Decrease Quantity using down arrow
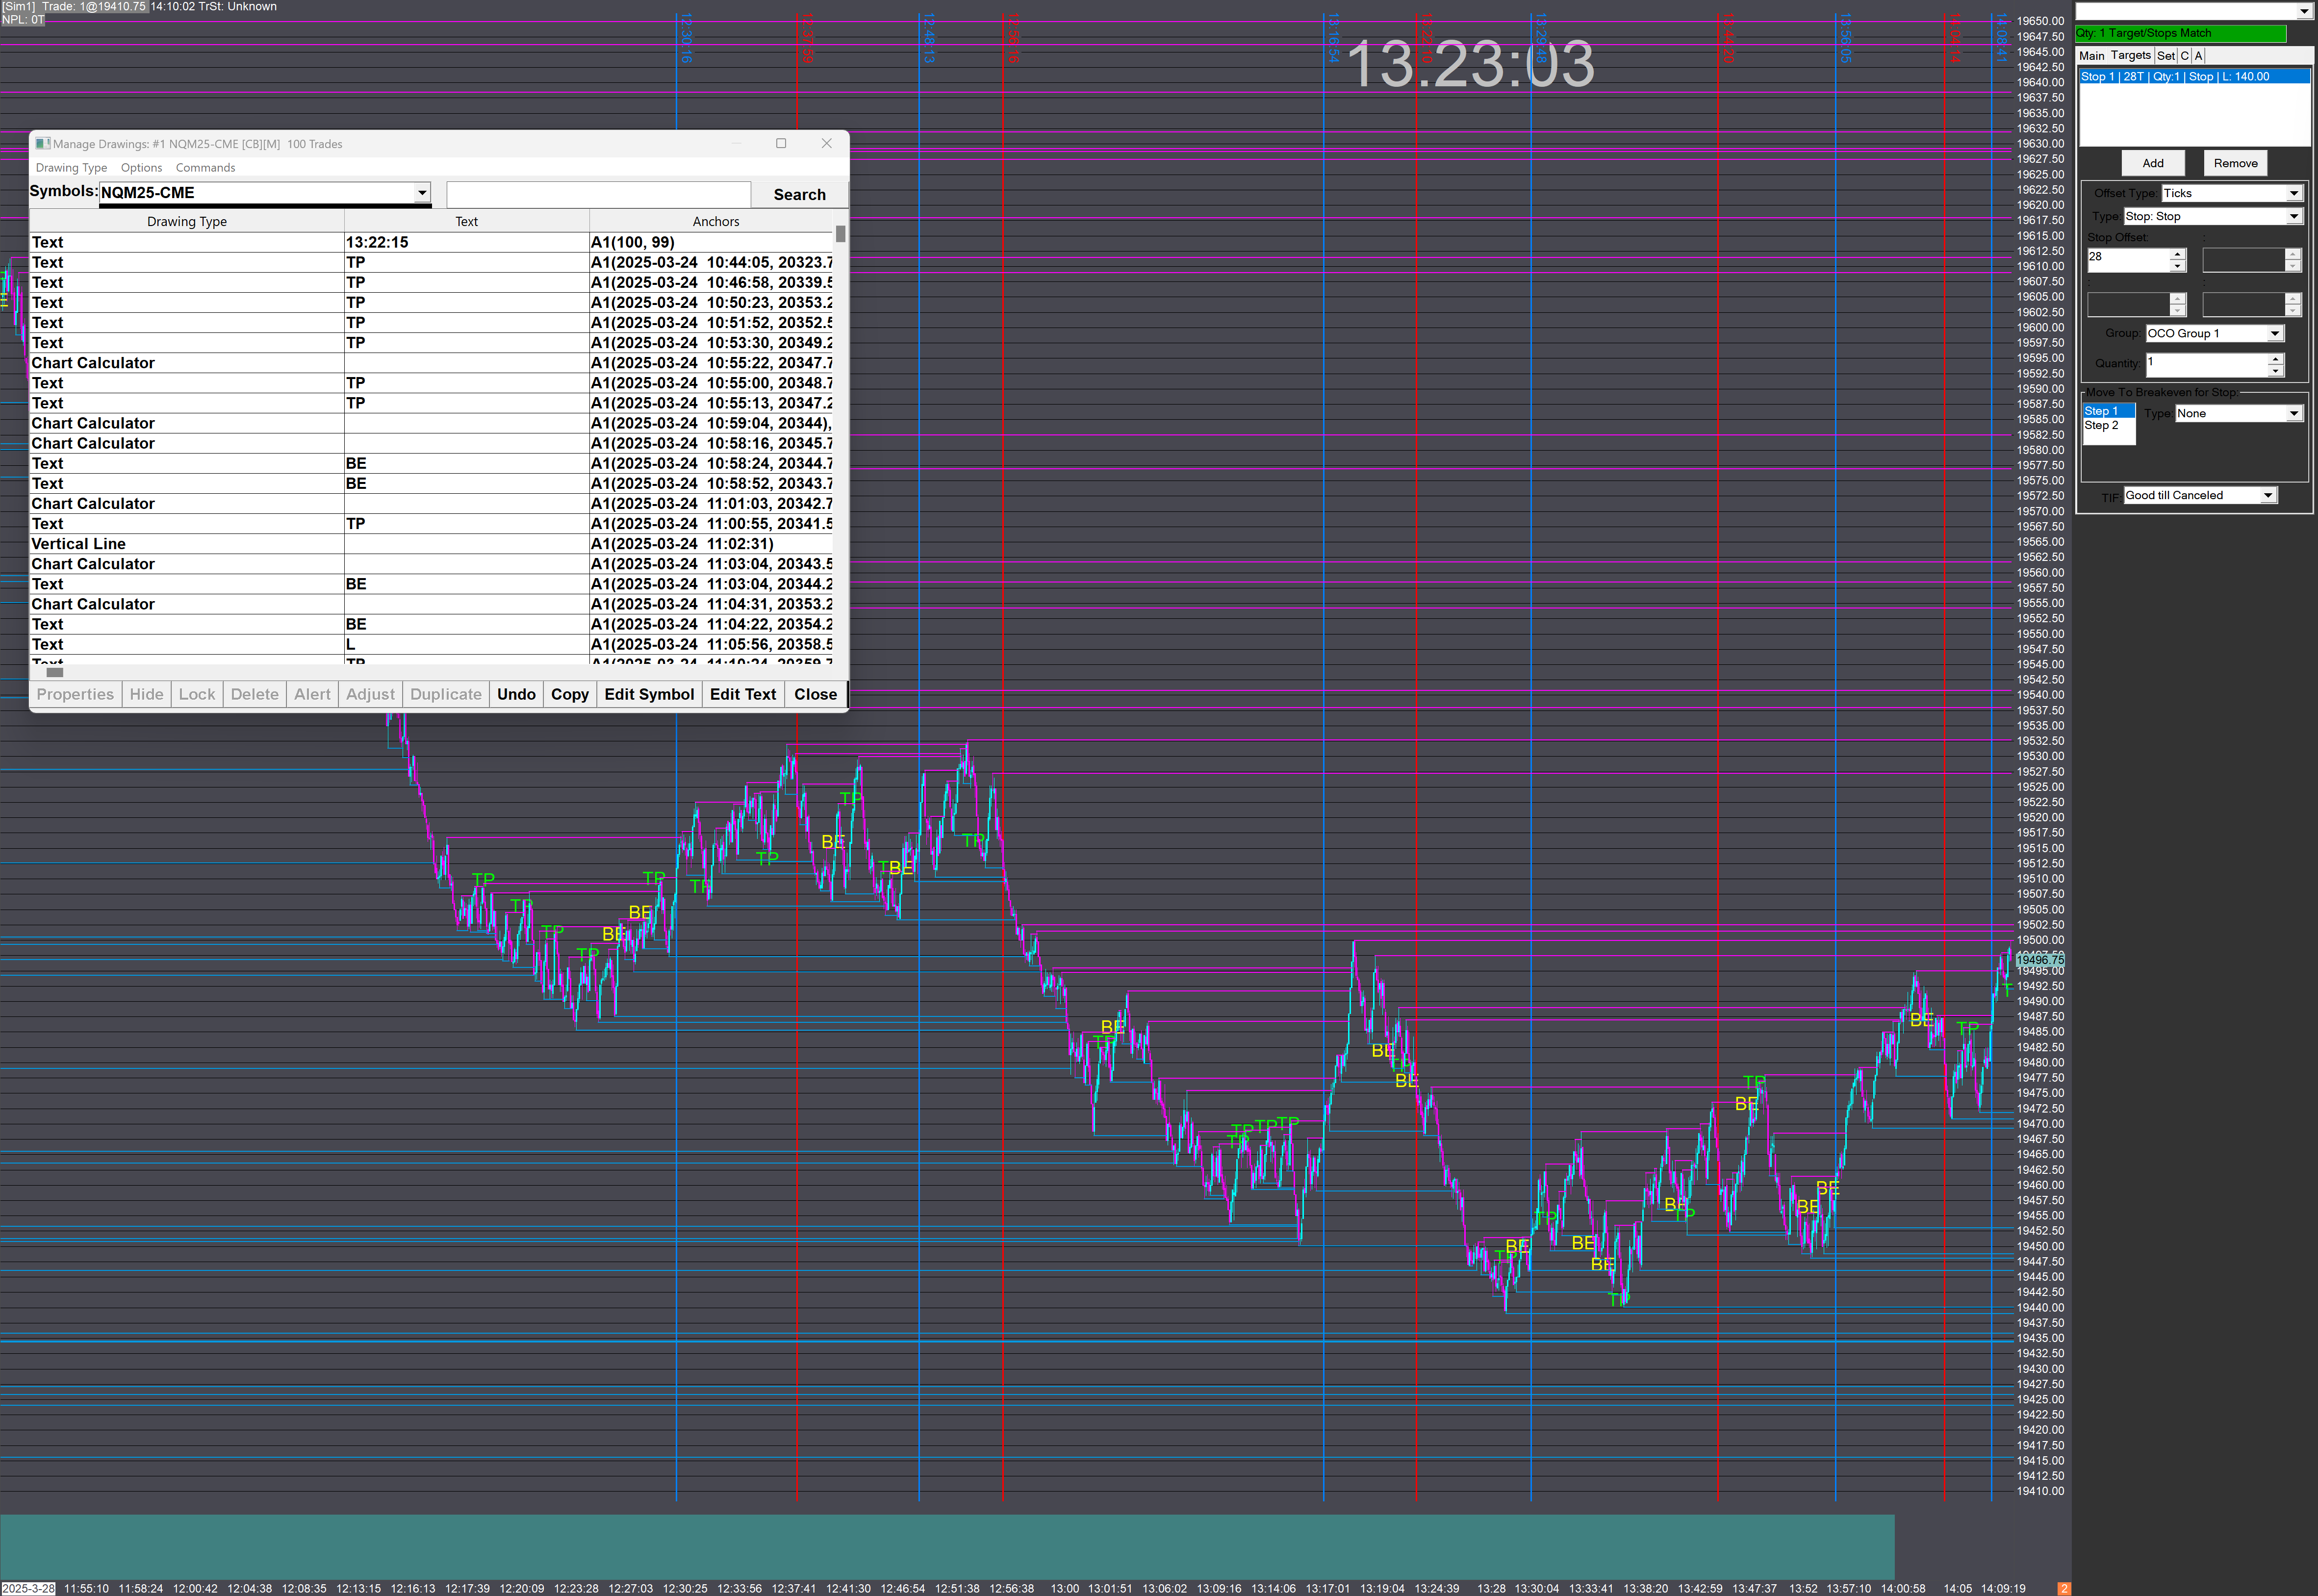This screenshot has width=2318, height=1596. pyautogui.click(x=2275, y=370)
